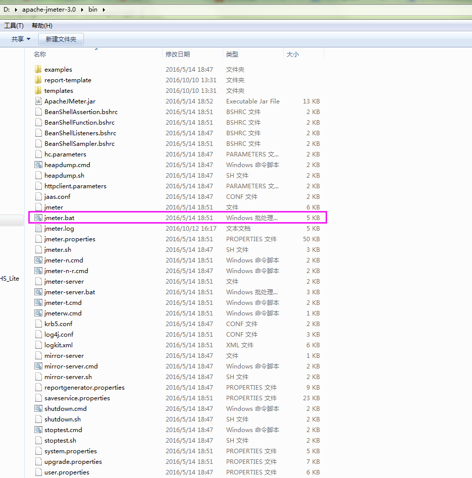Click the jaas.conf file icon
Image resolution: width=472 pixels, height=478 pixels.
pyautogui.click(x=38, y=197)
